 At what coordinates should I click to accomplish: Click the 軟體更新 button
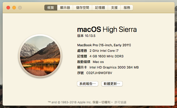[x=112, y=84]
